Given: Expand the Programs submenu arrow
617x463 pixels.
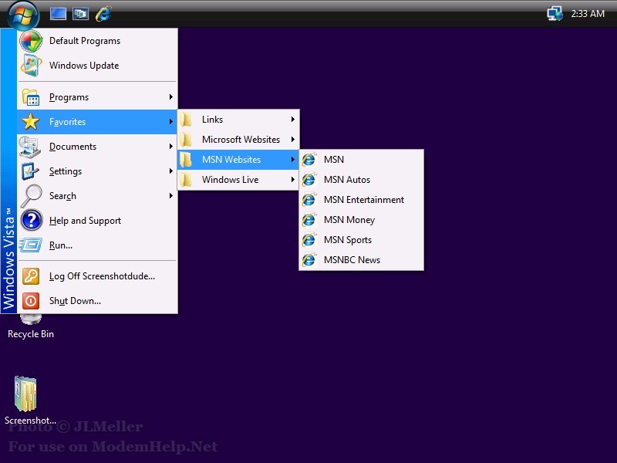Looking at the screenshot, I should [x=170, y=97].
